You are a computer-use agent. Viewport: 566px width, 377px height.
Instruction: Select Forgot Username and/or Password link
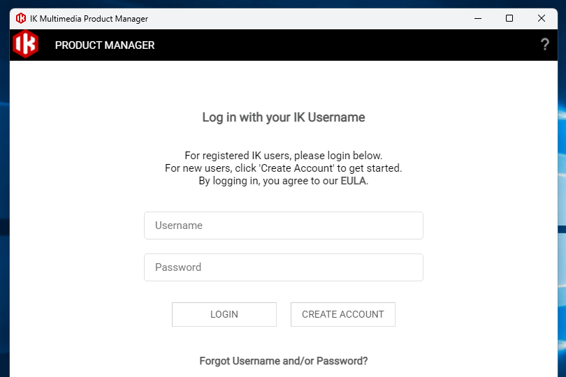point(283,361)
